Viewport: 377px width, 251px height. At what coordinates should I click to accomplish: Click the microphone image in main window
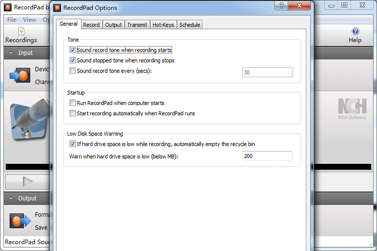click(29, 119)
